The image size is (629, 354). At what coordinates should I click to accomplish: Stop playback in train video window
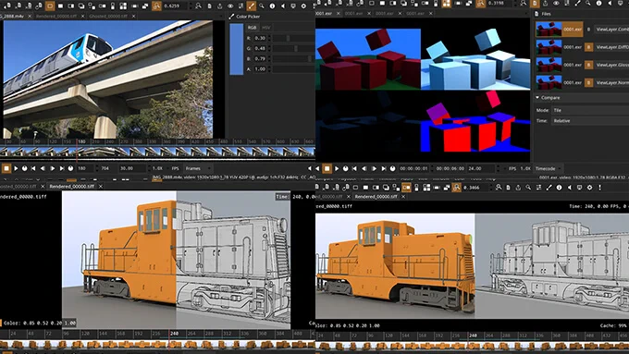6,168
